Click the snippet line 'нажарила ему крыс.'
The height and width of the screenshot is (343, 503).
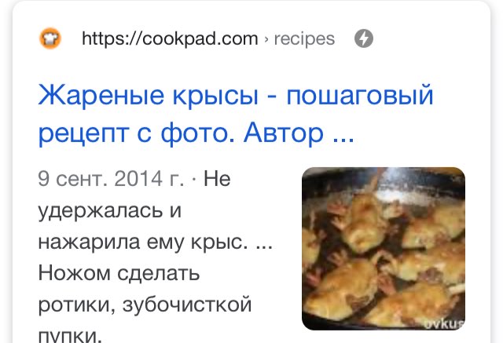(x=143, y=242)
